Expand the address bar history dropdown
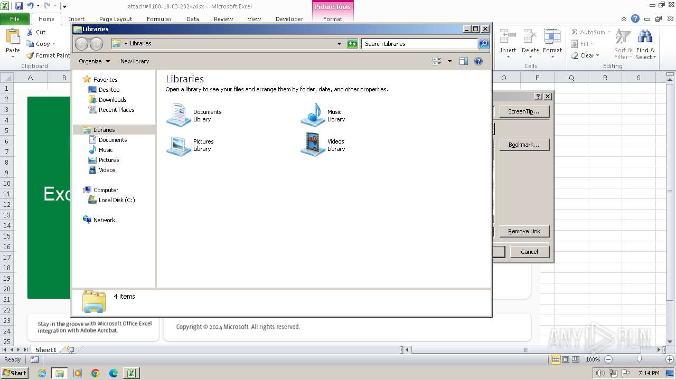Screen dimensions: 676x380 [x=339, y=44]
